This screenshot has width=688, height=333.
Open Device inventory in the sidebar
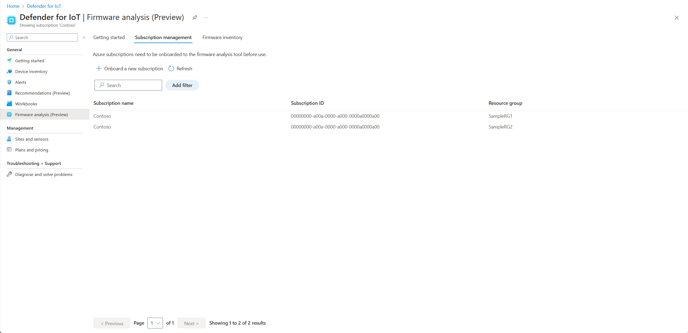click(x=31, y=71)
